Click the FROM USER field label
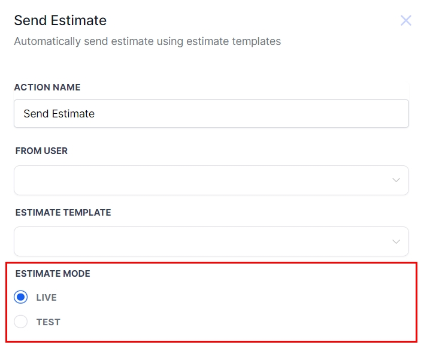Viewport: 427px width, 363px height. (41, 151)
